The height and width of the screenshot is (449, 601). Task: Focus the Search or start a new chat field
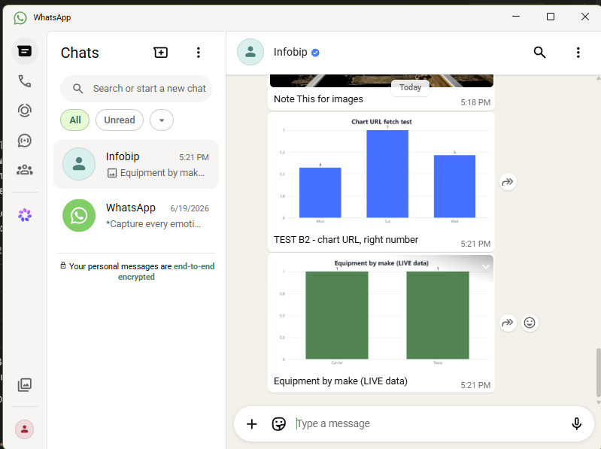point(136,89)
